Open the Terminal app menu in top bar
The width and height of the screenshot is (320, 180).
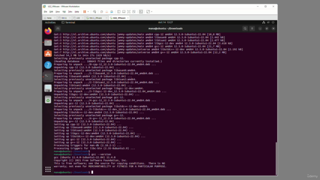coord(68,22)
